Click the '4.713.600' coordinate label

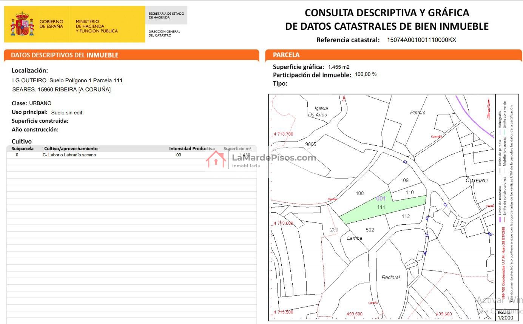tap(283, 223)
